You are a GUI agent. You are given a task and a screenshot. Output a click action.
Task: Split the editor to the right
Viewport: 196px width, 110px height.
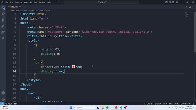(x=190, y=7)
